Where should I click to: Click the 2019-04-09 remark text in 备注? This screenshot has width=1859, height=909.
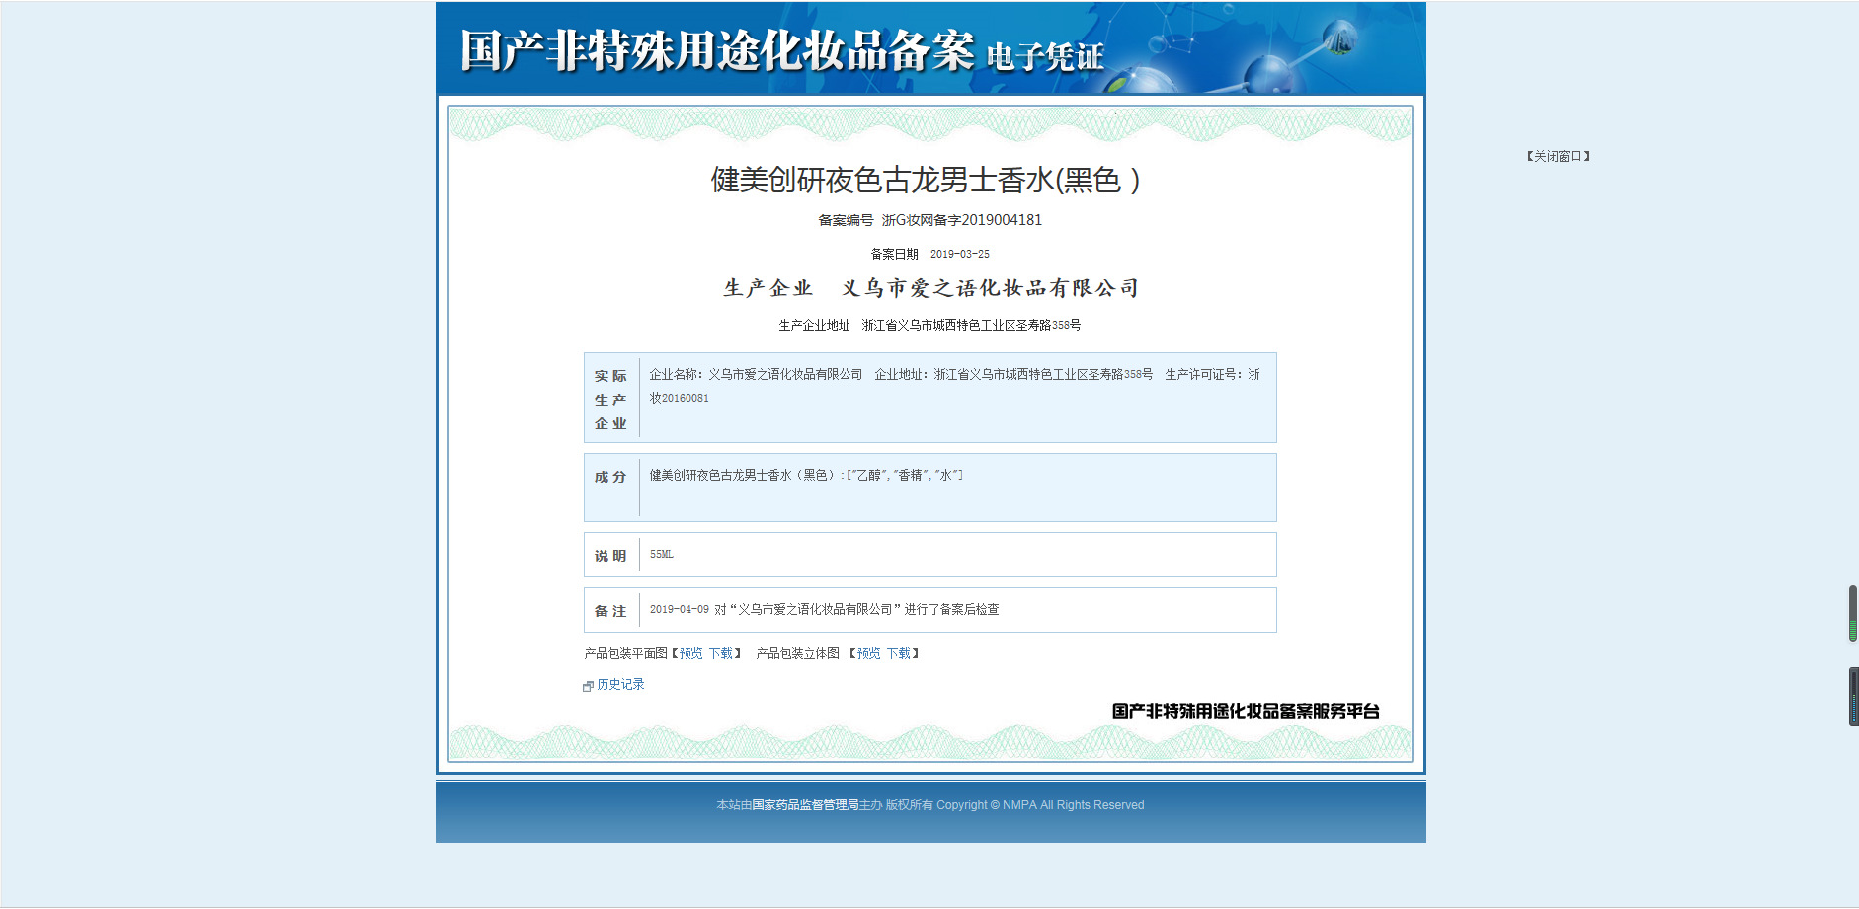tap(824, 609)
